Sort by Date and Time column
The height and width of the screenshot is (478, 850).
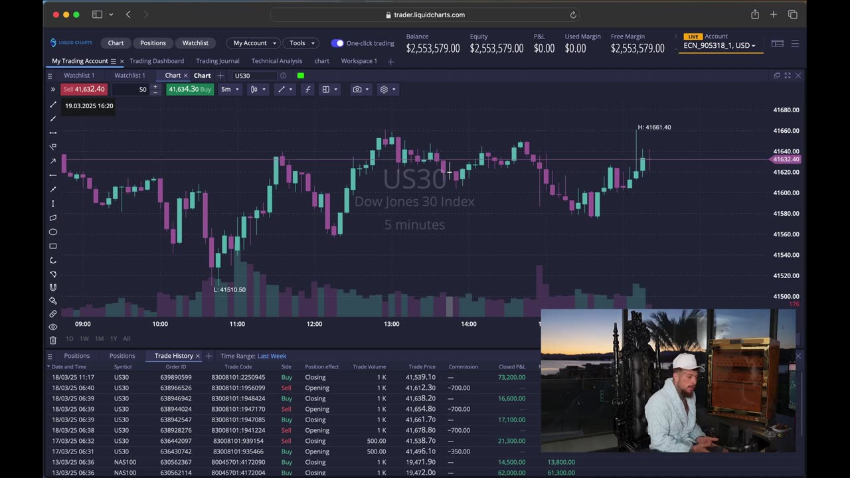tap(69, 366)
